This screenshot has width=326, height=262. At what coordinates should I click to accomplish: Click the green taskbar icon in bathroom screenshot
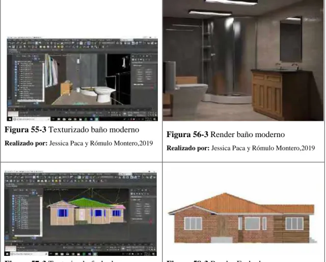tap(86, 119)
